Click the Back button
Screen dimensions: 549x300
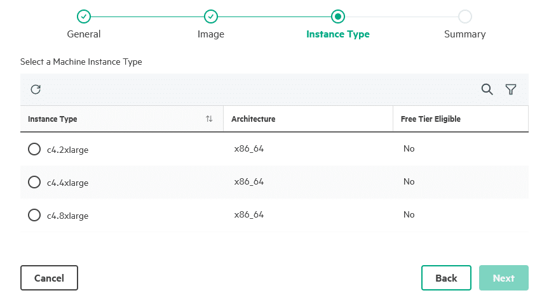[x=447, y=278]
